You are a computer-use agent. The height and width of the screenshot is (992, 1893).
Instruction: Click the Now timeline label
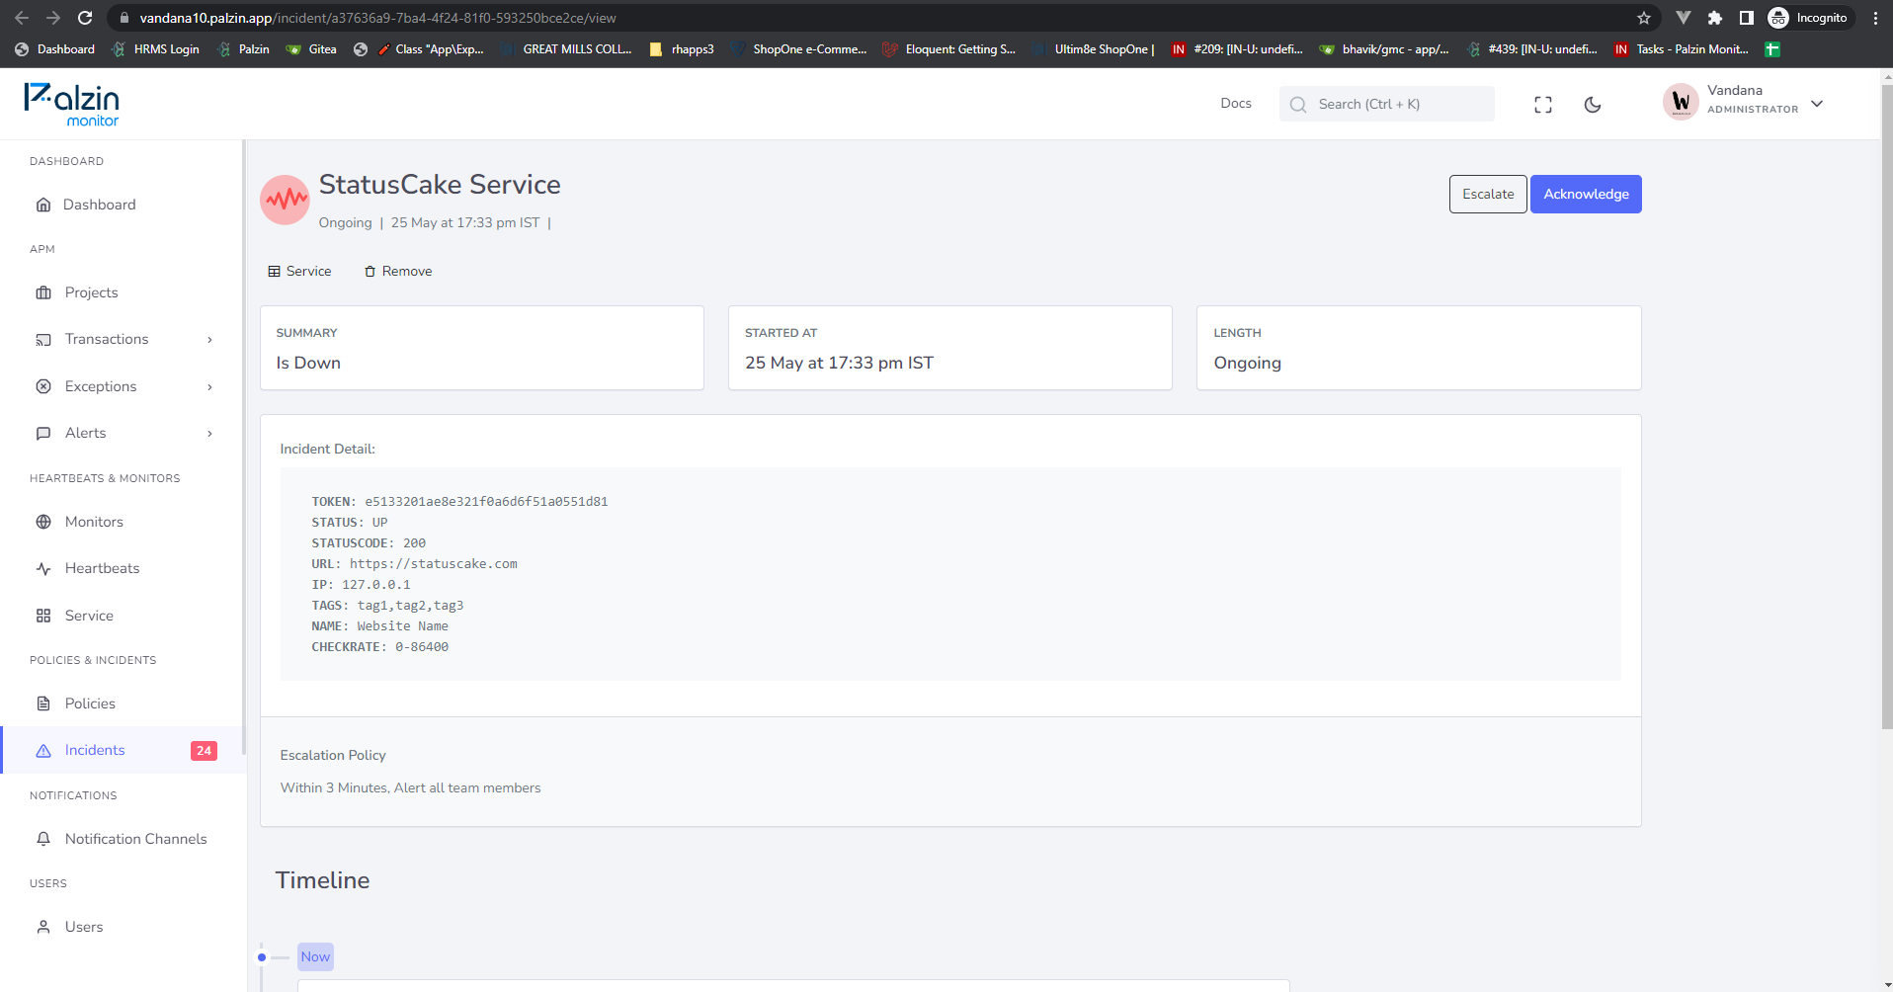click(315, 956)
